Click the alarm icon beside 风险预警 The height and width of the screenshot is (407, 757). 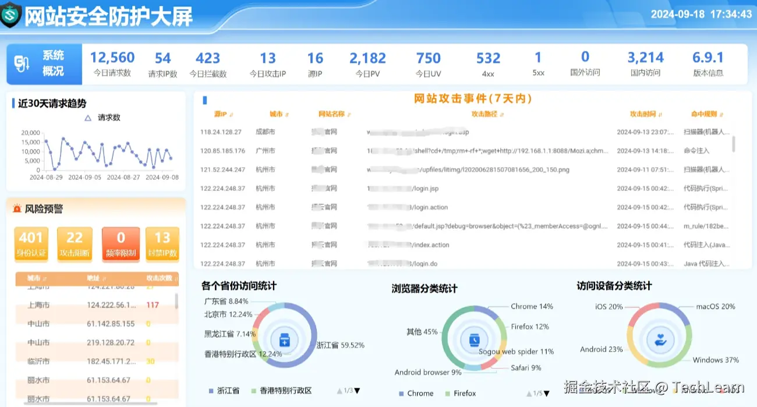click(x=17, y=208)
